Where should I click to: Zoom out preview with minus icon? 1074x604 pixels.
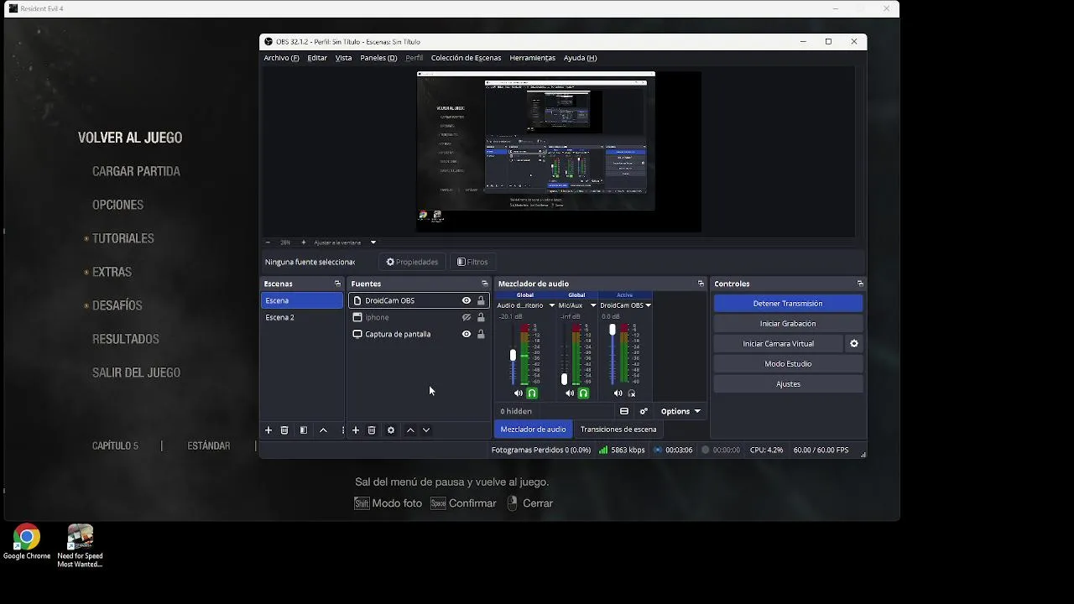268,242
